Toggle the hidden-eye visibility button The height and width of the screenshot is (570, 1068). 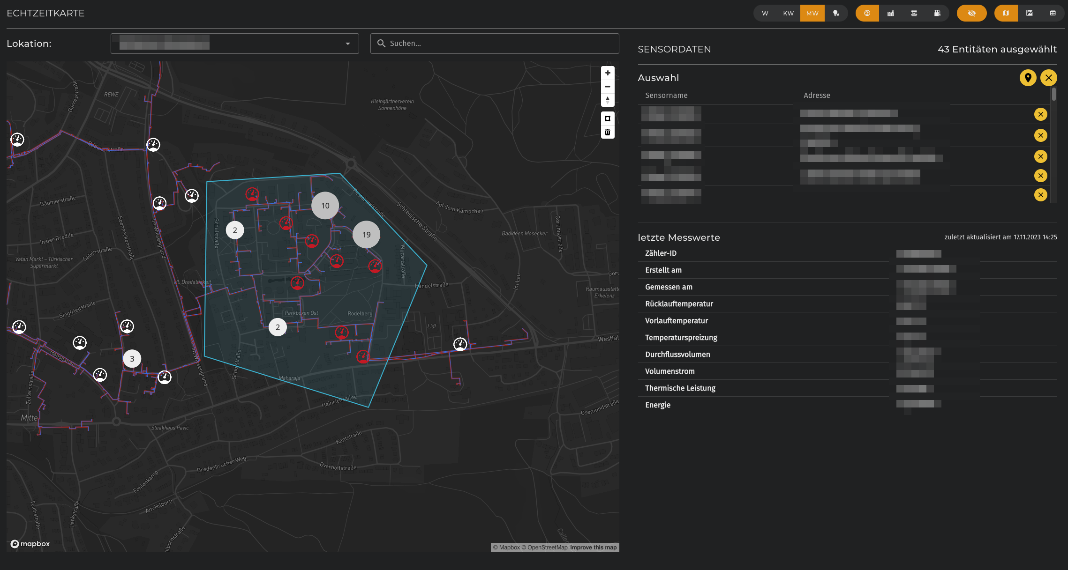(x=971, y=13)
